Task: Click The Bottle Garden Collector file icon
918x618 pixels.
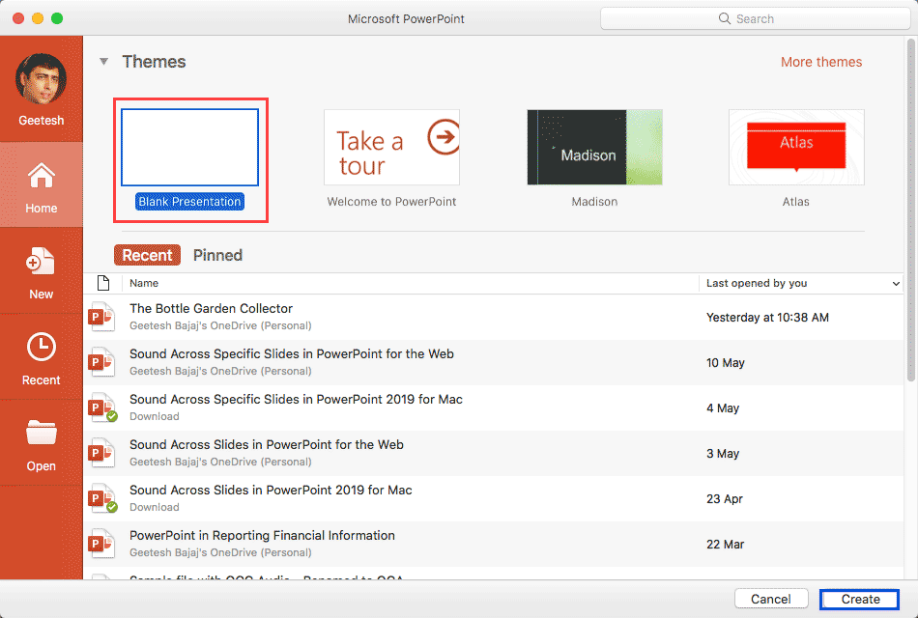Action: tap(101, 317)
